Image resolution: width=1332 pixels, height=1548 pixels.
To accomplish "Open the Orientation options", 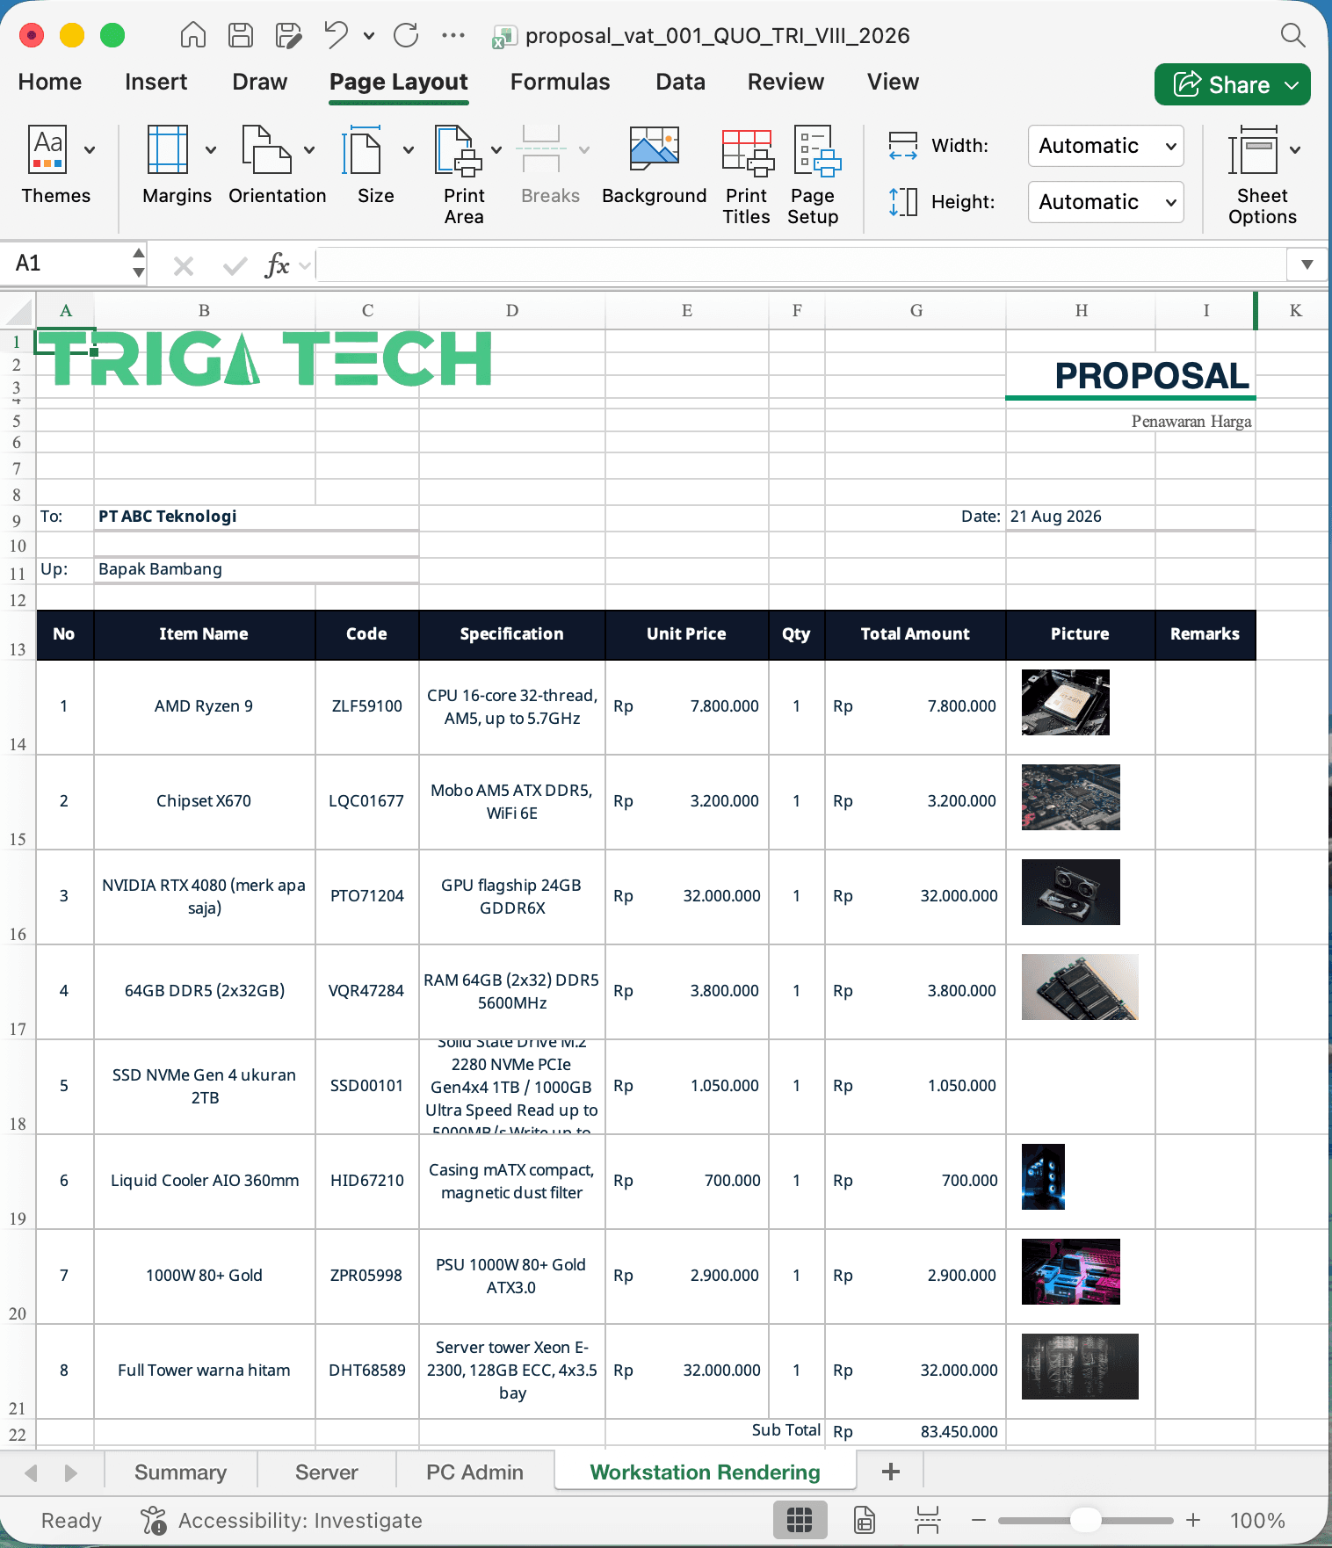I will point(267,165).
